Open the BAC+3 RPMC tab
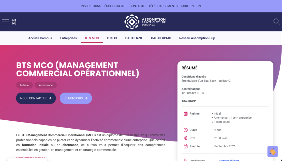 point(161,38)
